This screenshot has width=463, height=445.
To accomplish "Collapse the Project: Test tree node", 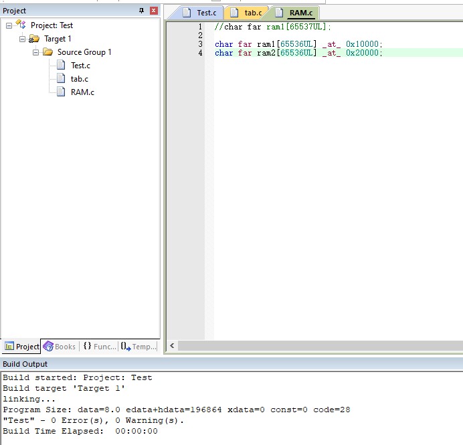I will (9, 25).
